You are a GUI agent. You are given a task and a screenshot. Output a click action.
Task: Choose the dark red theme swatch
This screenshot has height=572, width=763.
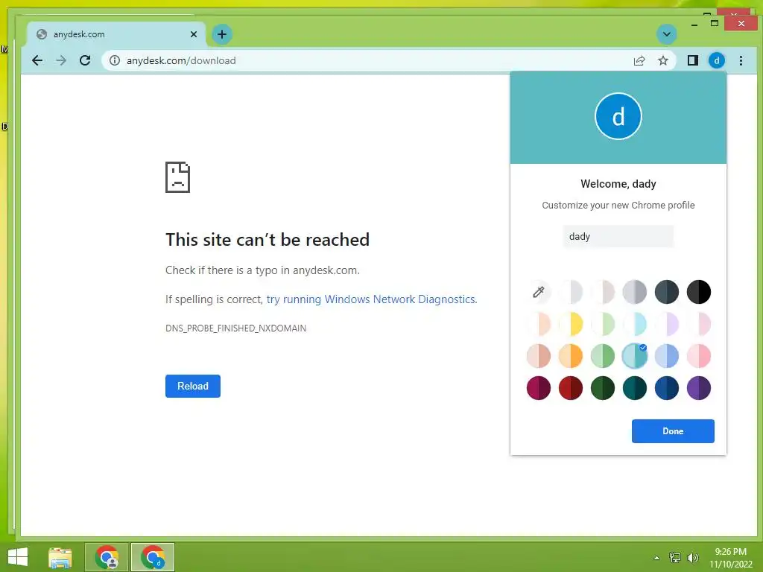(x=570, y=388)
